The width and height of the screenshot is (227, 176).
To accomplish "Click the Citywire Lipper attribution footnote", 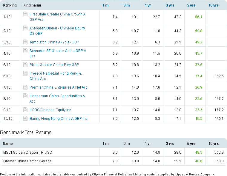I will pyautogui.click(x=107, y=175).
